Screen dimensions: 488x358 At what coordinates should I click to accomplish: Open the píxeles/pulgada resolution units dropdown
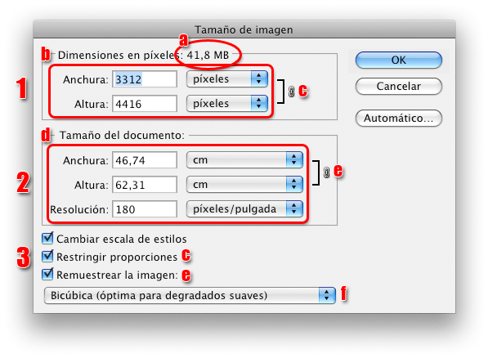244,208
